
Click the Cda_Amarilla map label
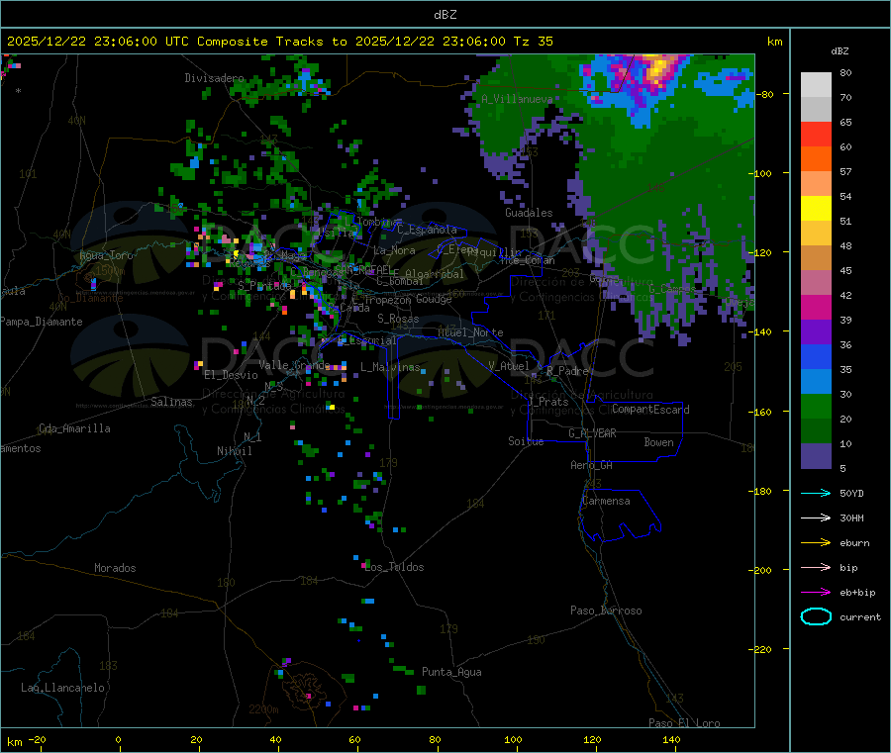coord(74,428)
